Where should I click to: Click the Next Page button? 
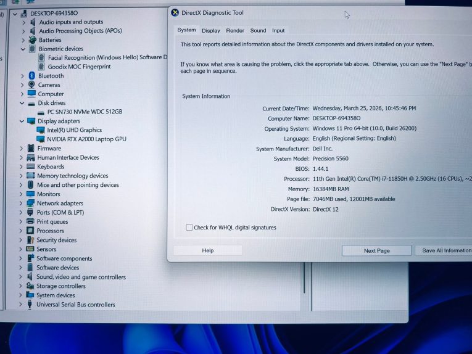pyautogui.click(x=376, y=250)
